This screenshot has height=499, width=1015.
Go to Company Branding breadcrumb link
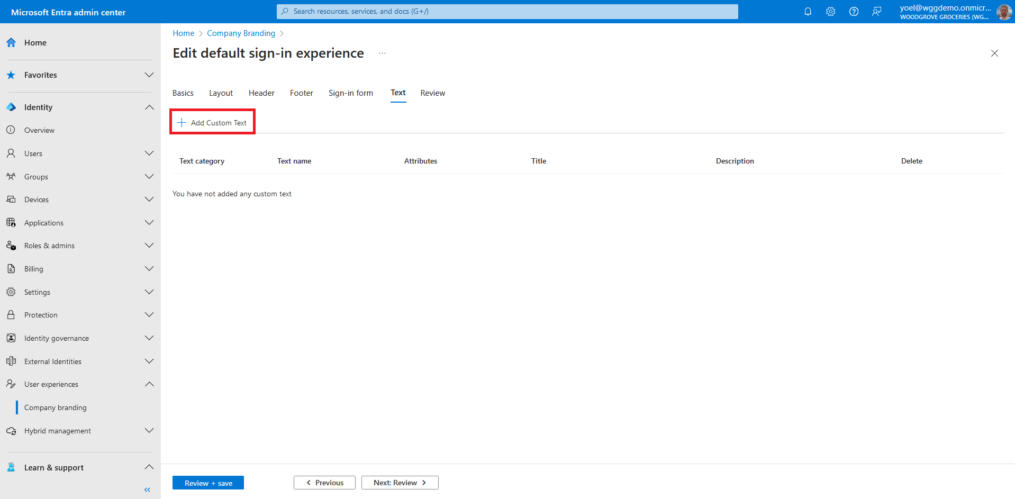pos(241,33)
